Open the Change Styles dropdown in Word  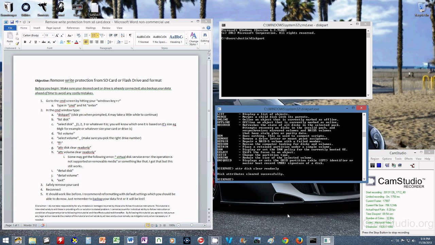pyautogui.click(x=193, y=39)
